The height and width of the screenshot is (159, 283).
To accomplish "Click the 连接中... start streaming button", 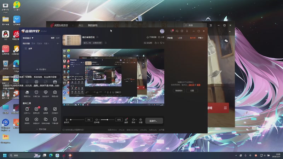I will click(x=154, y=121).
